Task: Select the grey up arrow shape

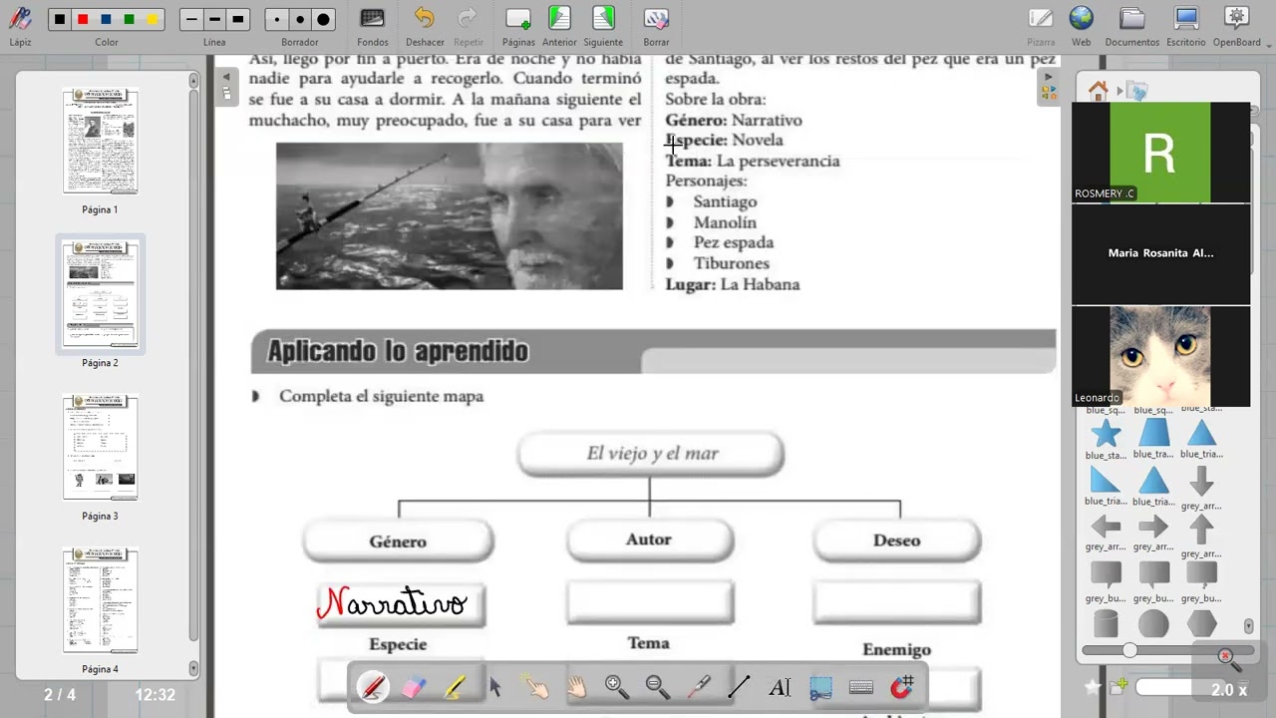Action: point(1201,529)
